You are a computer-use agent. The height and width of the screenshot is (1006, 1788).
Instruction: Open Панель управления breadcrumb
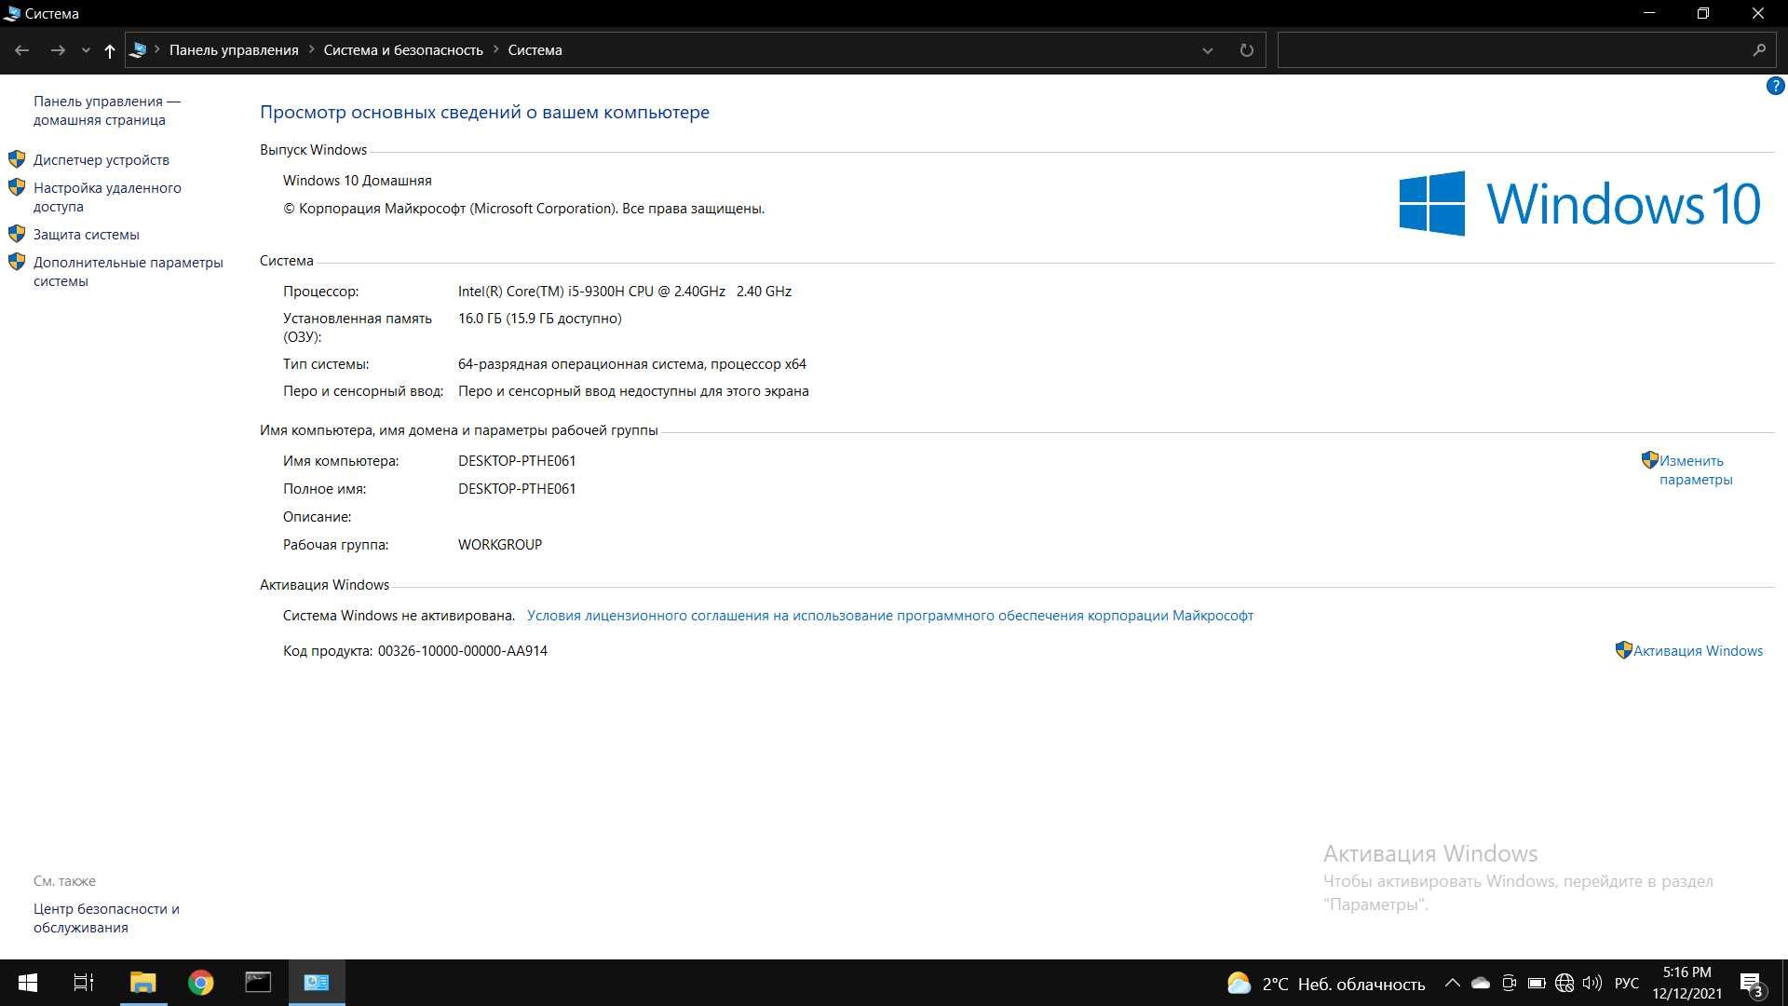point(234,50)
